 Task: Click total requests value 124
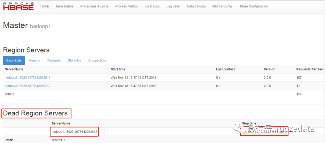[x=299, y=94]
